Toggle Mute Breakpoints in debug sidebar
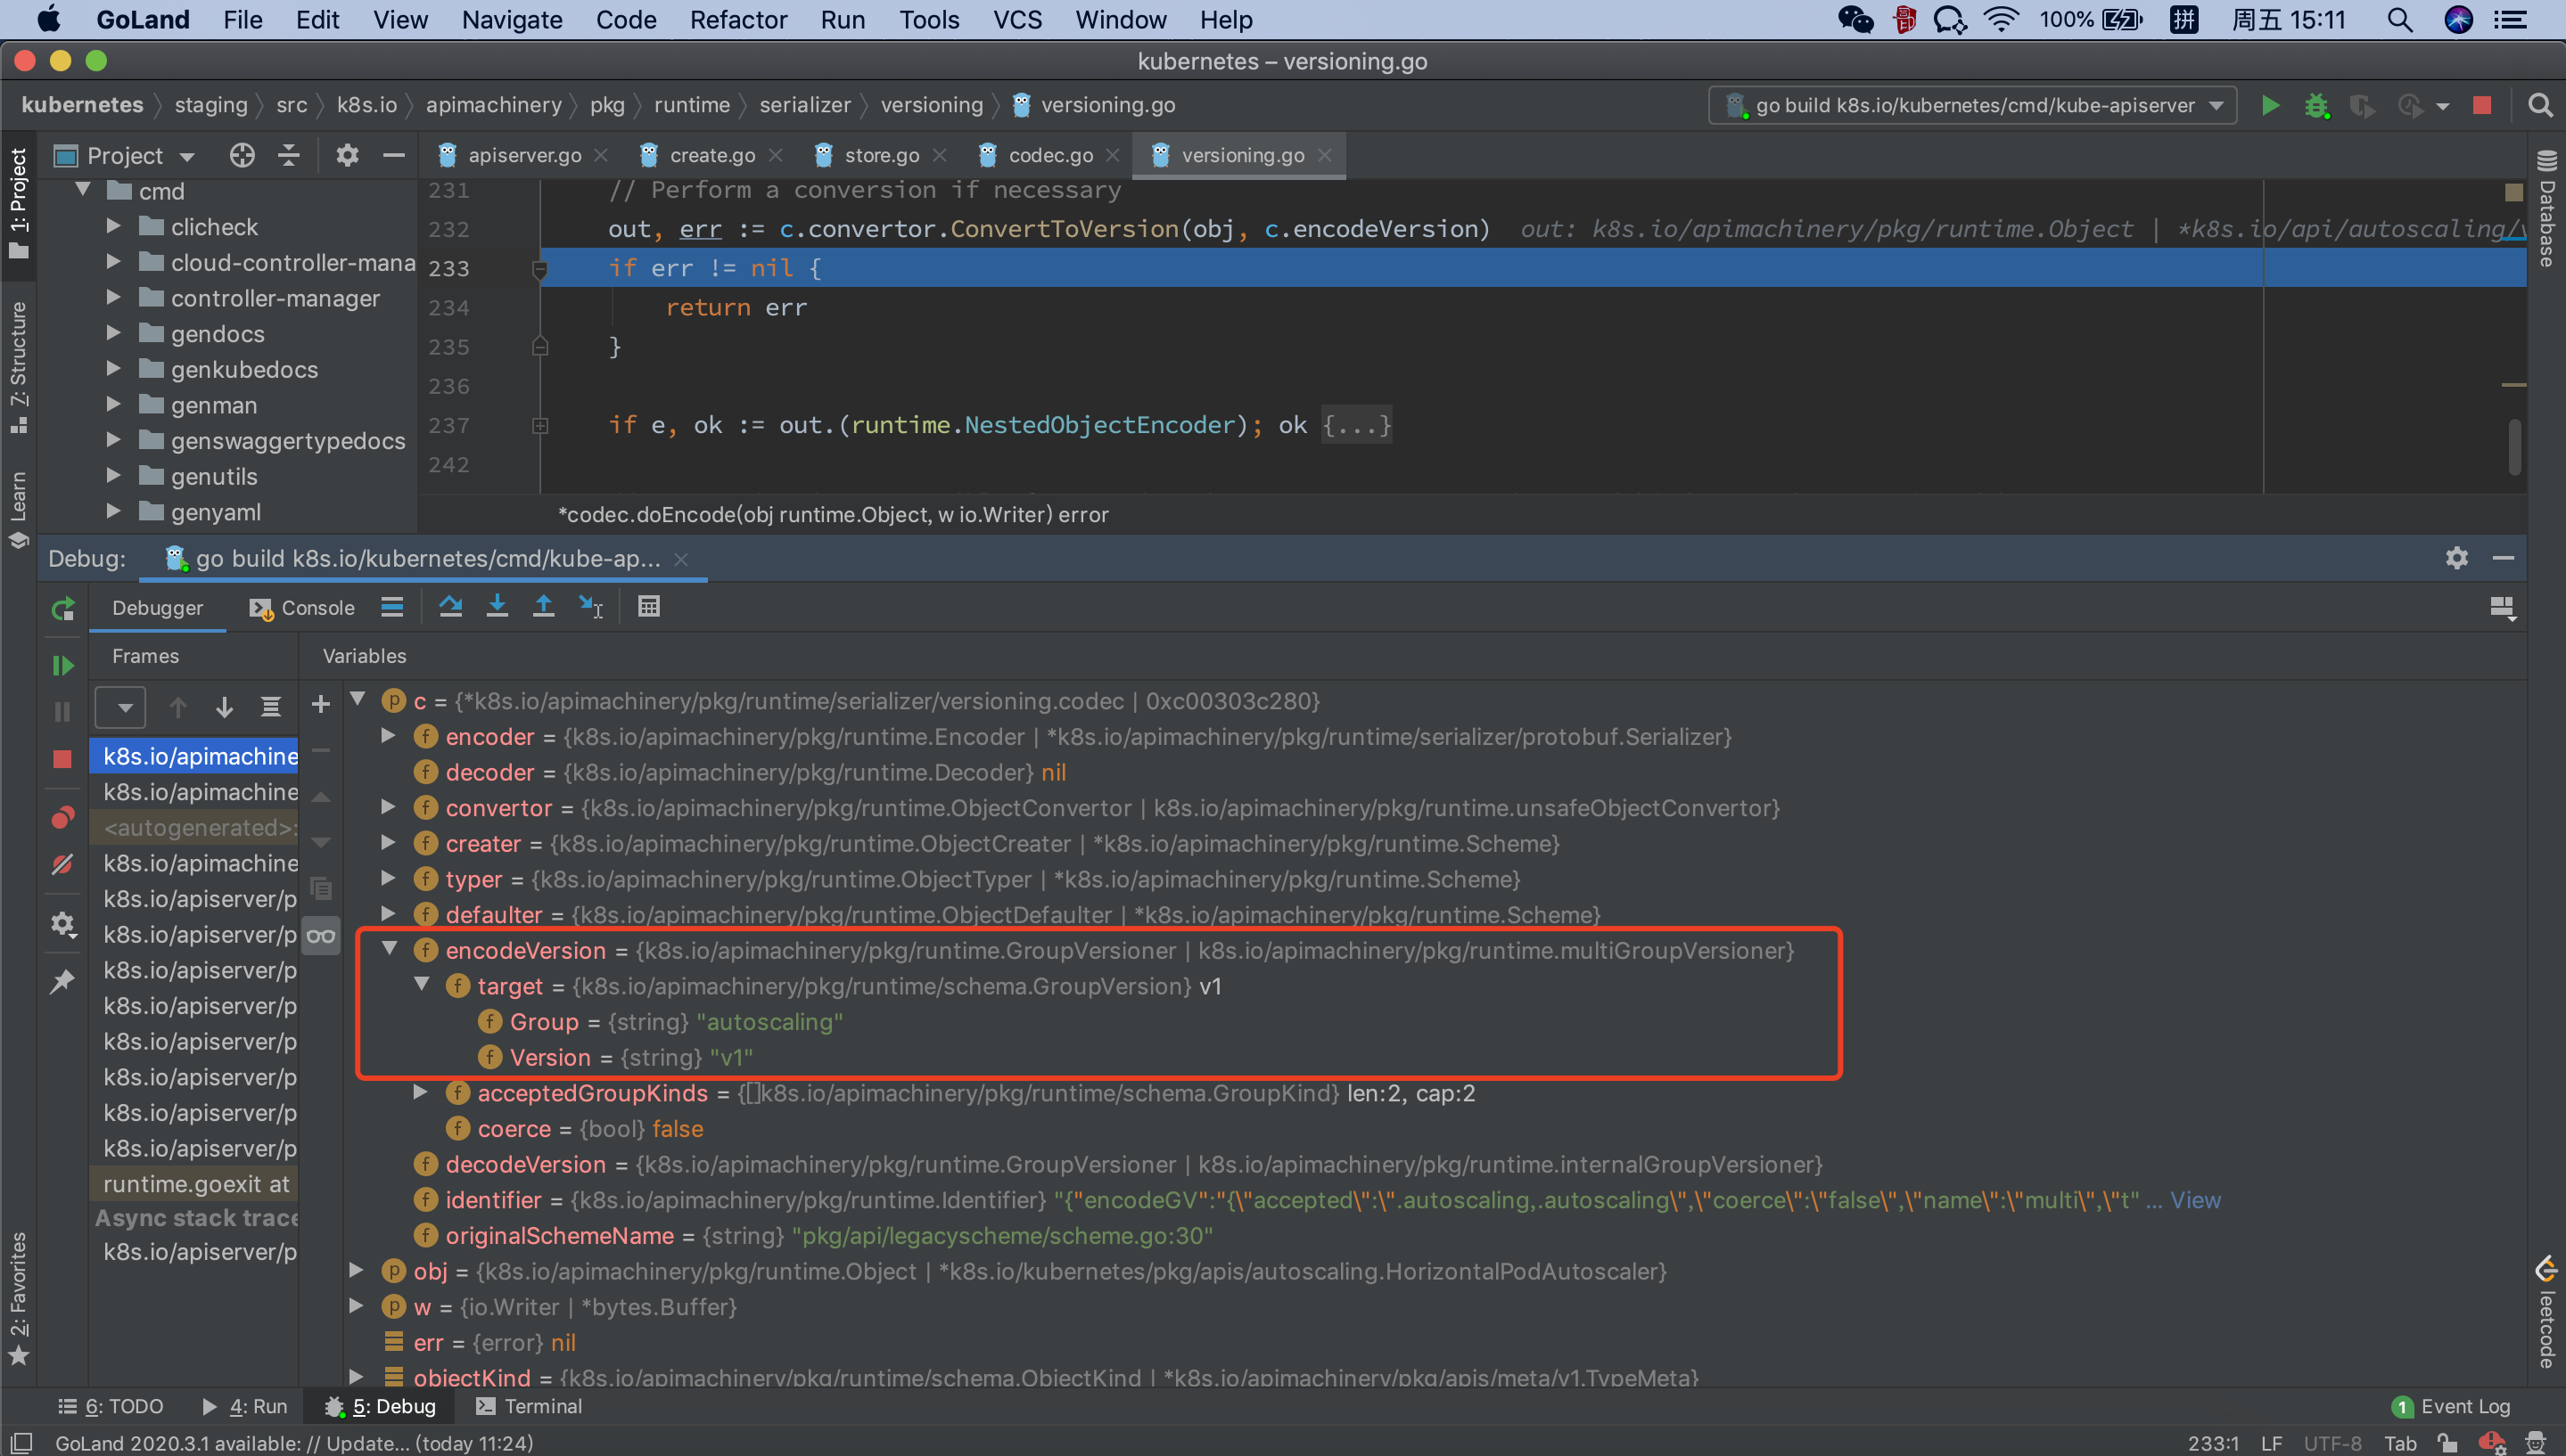 click(63, 864)
